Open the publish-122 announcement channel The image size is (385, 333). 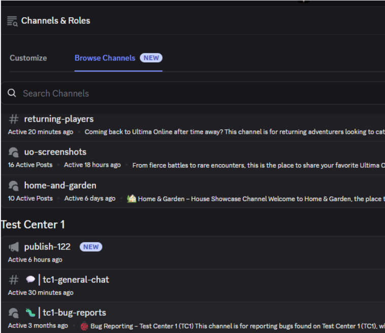[46, 247]
